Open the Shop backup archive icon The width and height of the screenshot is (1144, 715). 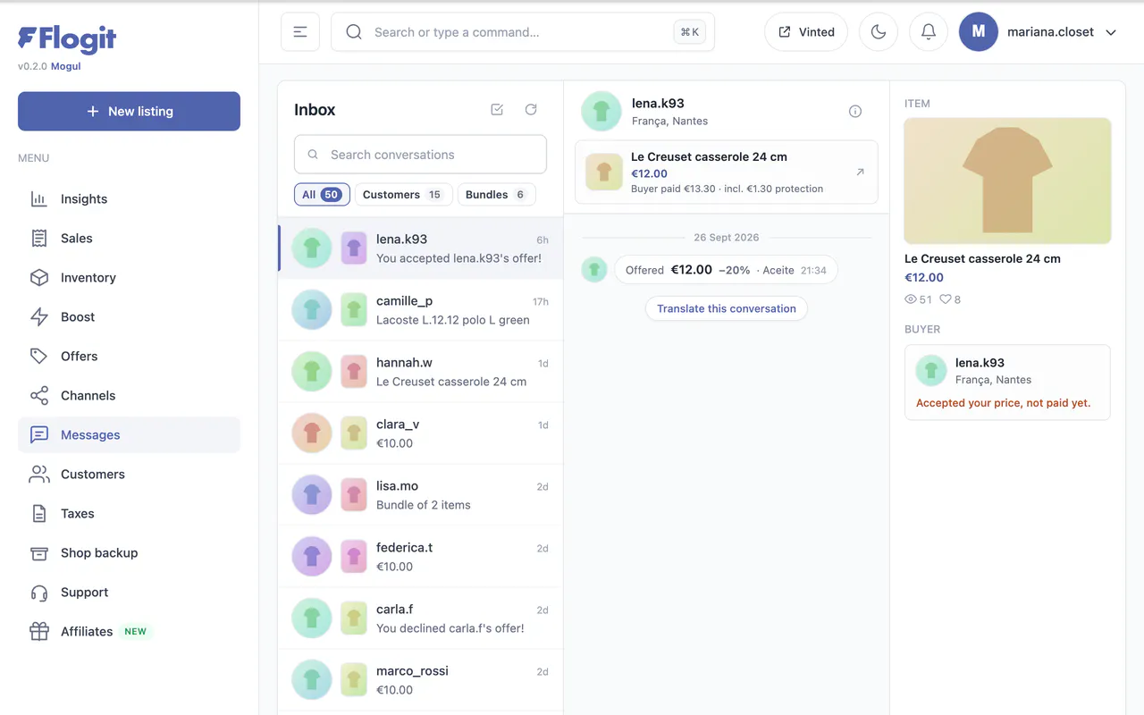(39, 553)
